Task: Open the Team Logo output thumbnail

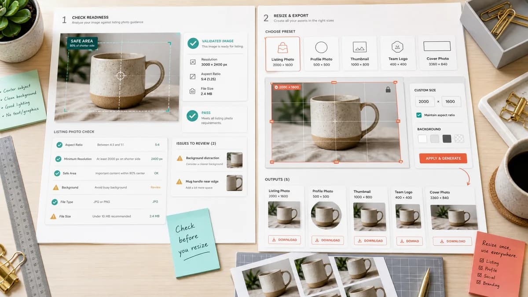Action: 408,216
